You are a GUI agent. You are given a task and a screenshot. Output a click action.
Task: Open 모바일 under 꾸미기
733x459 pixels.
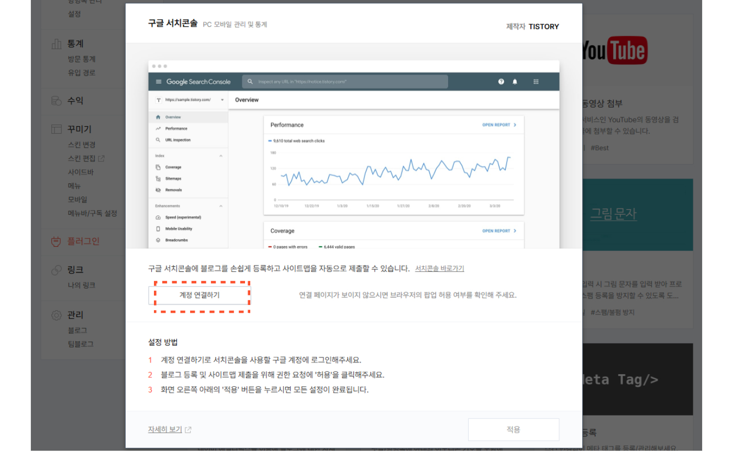click(77, 200)
